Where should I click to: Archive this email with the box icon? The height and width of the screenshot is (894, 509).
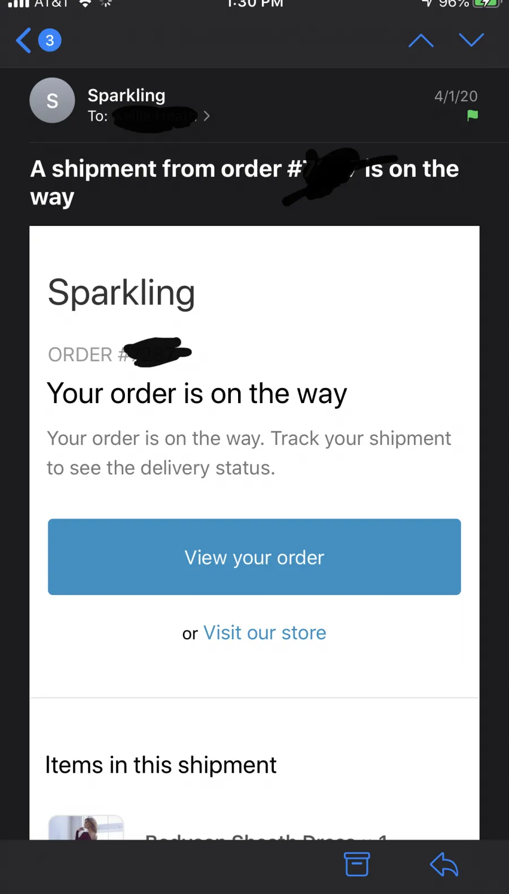tap(357, 864)
